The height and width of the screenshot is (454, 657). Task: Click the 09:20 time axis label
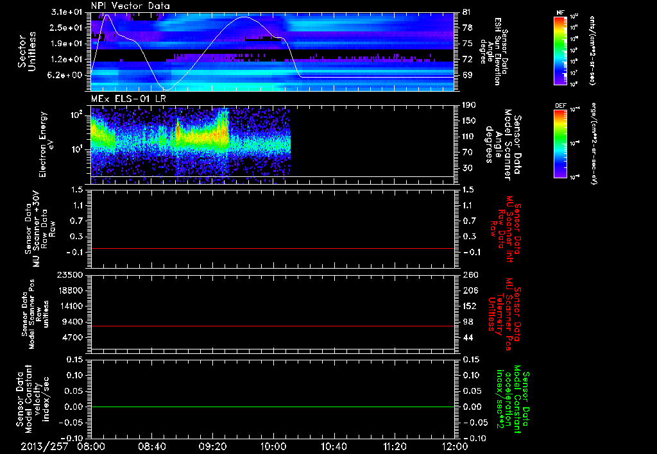pyautogui.click(x=212, y=446)
